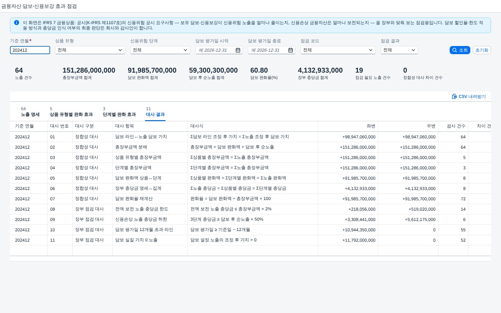Select the 대사 결과 tab

155,112
